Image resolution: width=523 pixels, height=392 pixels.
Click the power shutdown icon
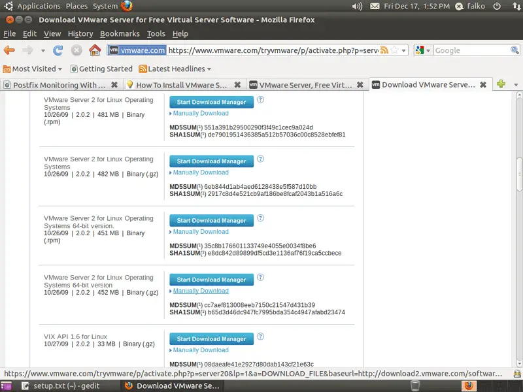(497, 6)
